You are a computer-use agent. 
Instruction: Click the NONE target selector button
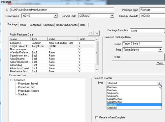(x=138, y=57)
